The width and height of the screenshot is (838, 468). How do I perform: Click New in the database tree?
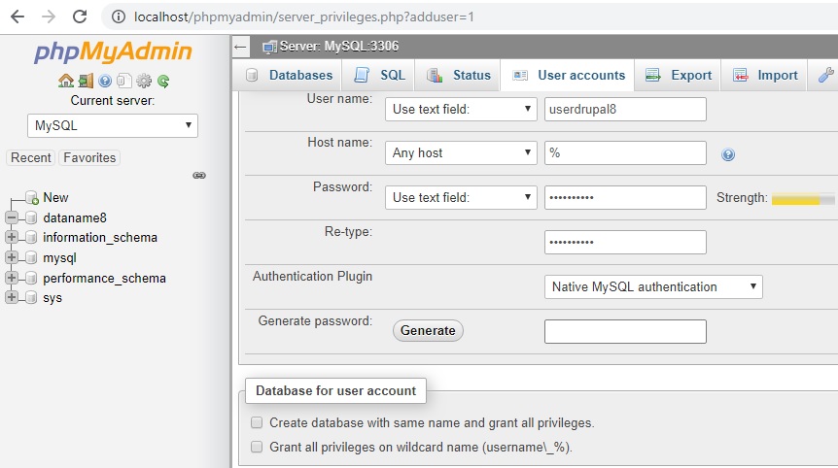(x=55, y=197)
